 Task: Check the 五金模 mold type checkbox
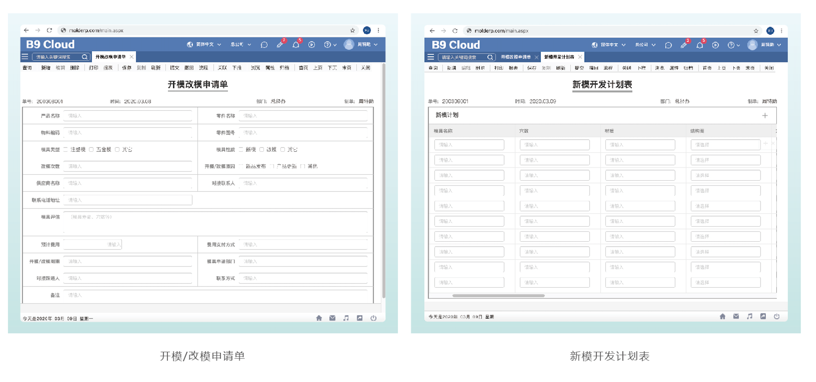click(91, 150)
